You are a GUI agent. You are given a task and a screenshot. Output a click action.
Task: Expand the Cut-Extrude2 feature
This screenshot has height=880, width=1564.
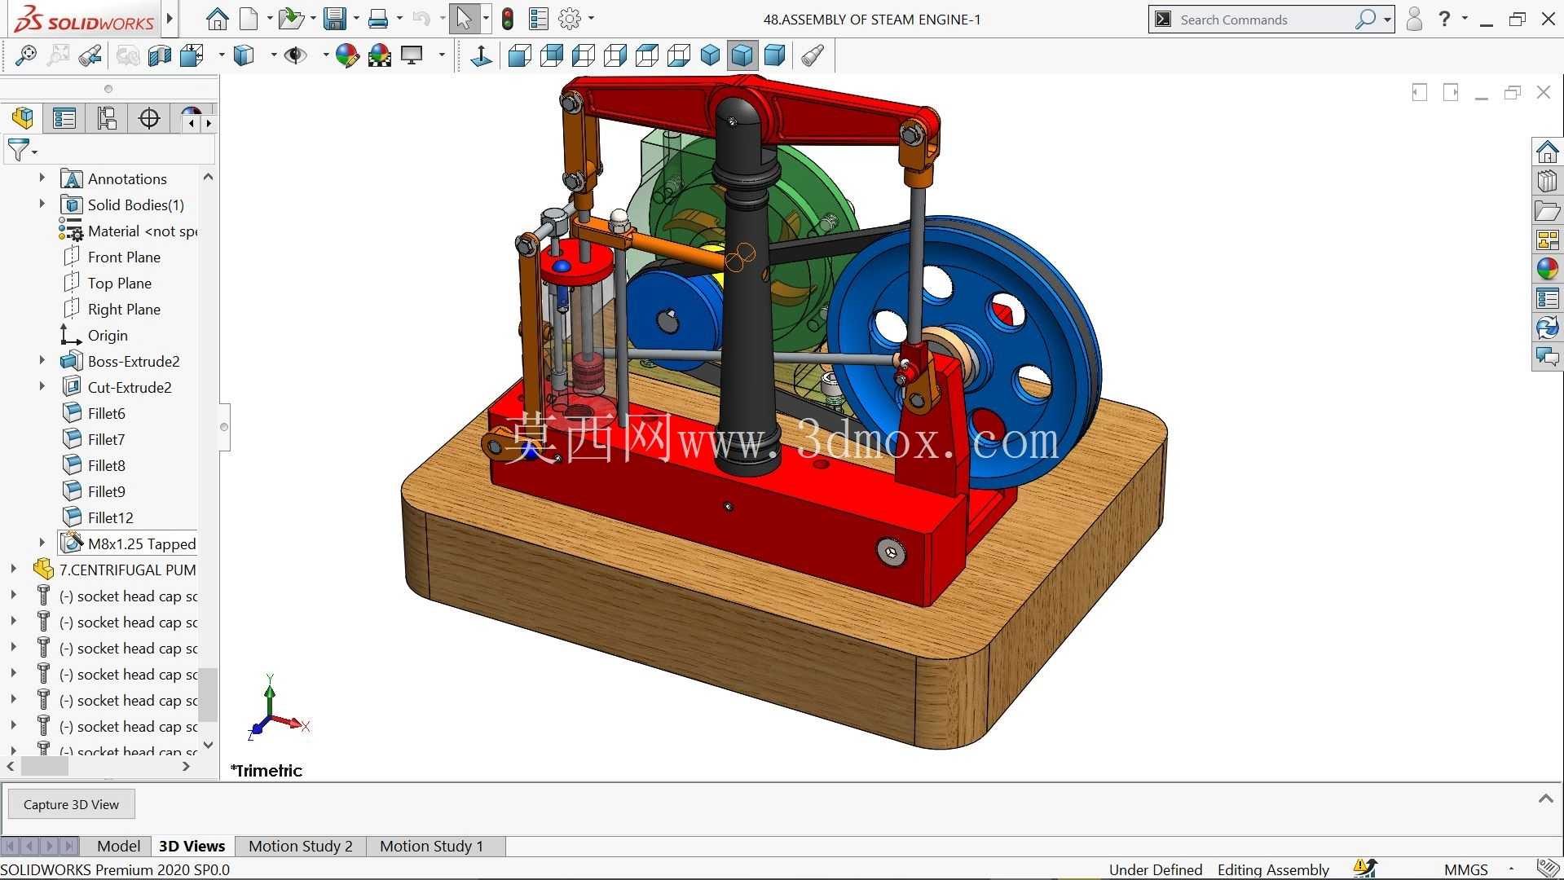[42, 386]
